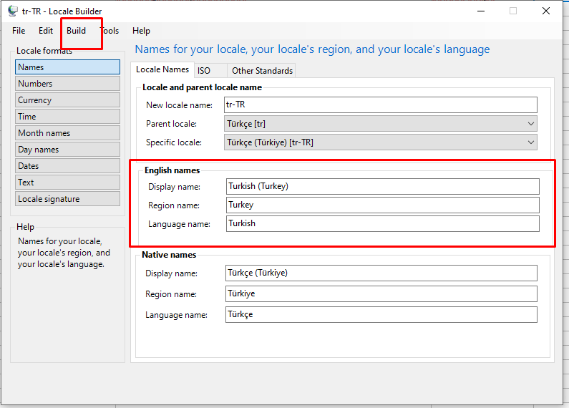
Task: Click the New locale name field
Action: 380,105
